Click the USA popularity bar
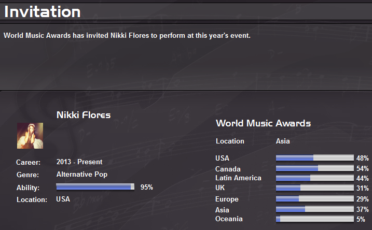The width and height of the screenshot is (372, 230). [x=314, y=158]
